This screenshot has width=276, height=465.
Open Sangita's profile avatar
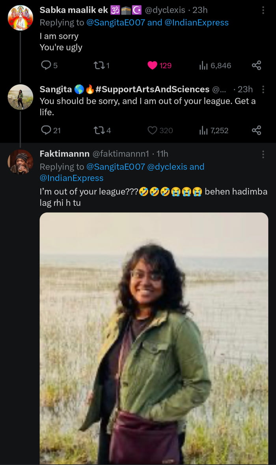coord(21,97)
